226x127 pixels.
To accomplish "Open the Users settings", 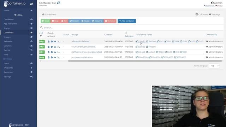I will click(x=6, y=64).
